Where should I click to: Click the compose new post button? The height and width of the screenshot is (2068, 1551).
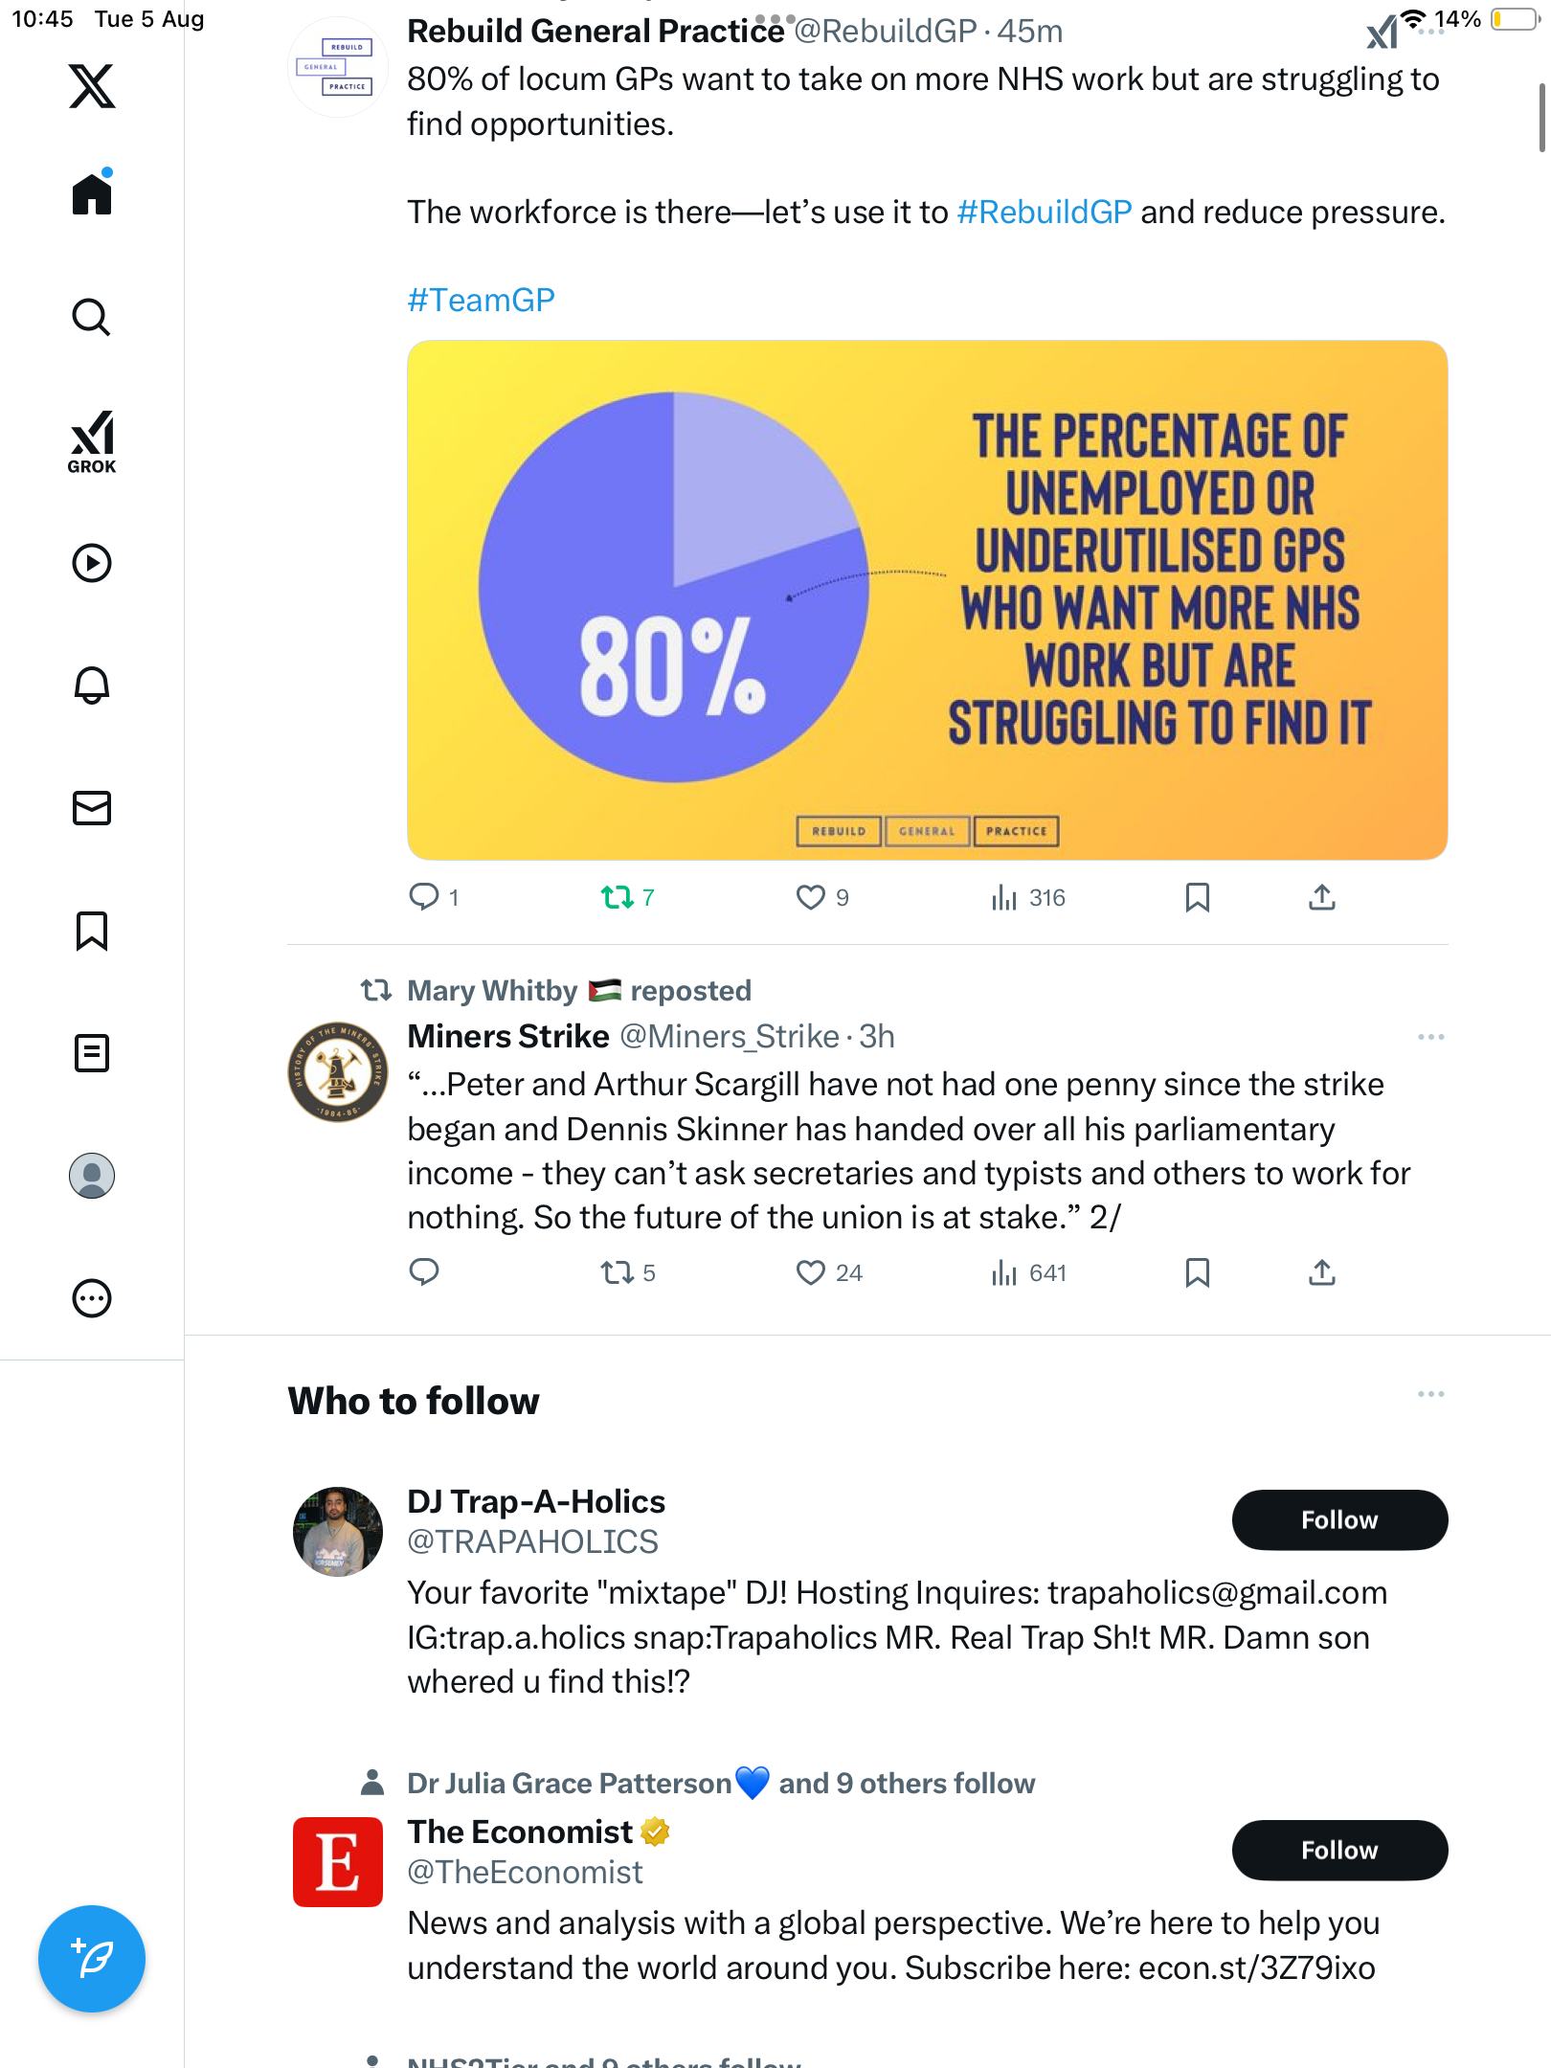92,1958
